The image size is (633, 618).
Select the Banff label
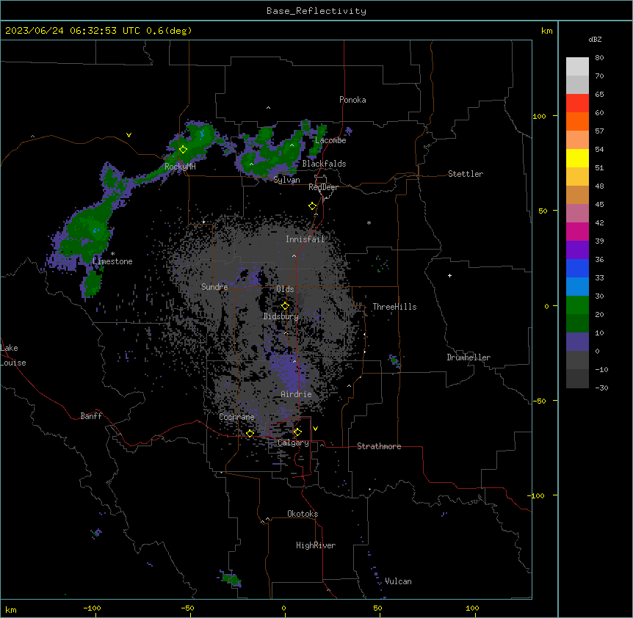pos(91,416)
